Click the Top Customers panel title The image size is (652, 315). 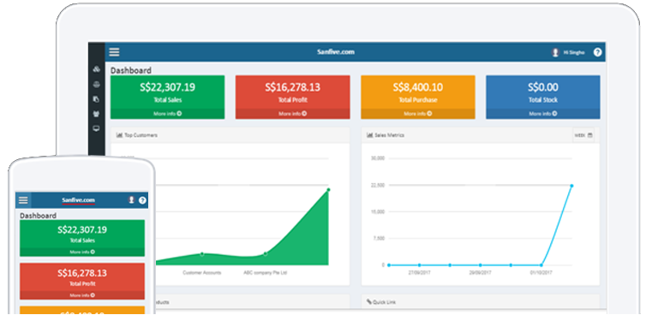[141, 135]
